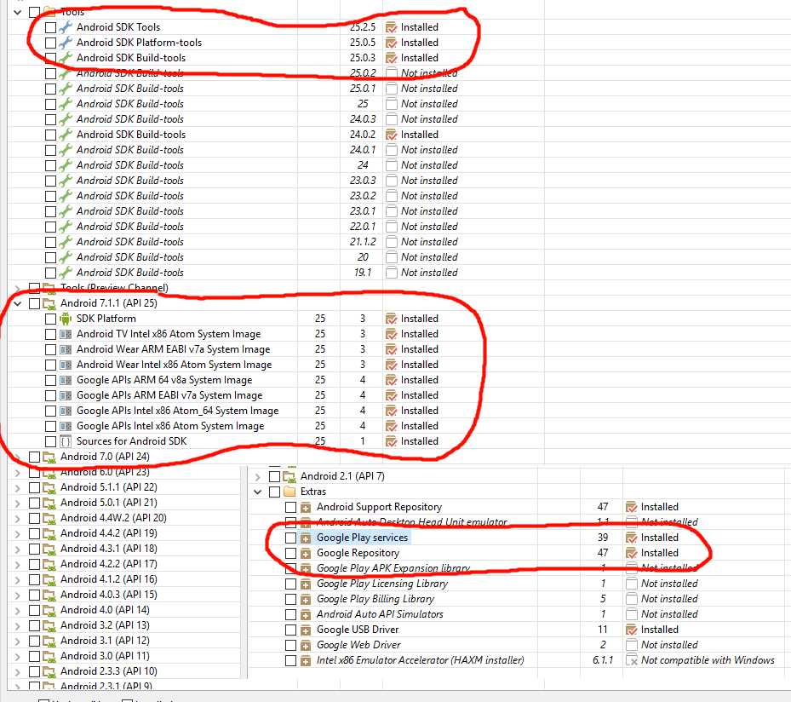Click the Android TV Intel x86 system image icon
This screenshot has width=791, height=702.
point(66,334)
